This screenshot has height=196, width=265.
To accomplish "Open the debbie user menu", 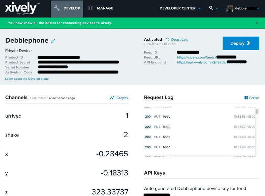I will 243,8.
